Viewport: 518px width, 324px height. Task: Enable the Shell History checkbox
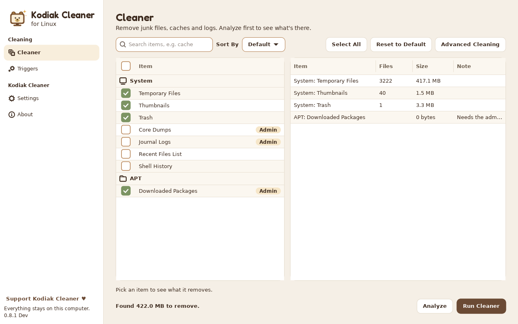[126, 166]
